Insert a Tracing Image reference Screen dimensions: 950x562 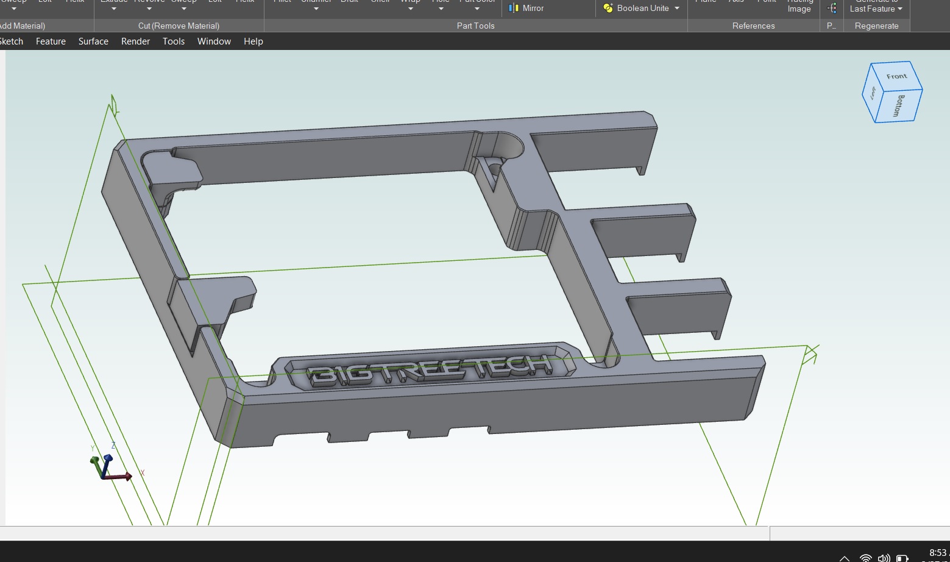799,6
